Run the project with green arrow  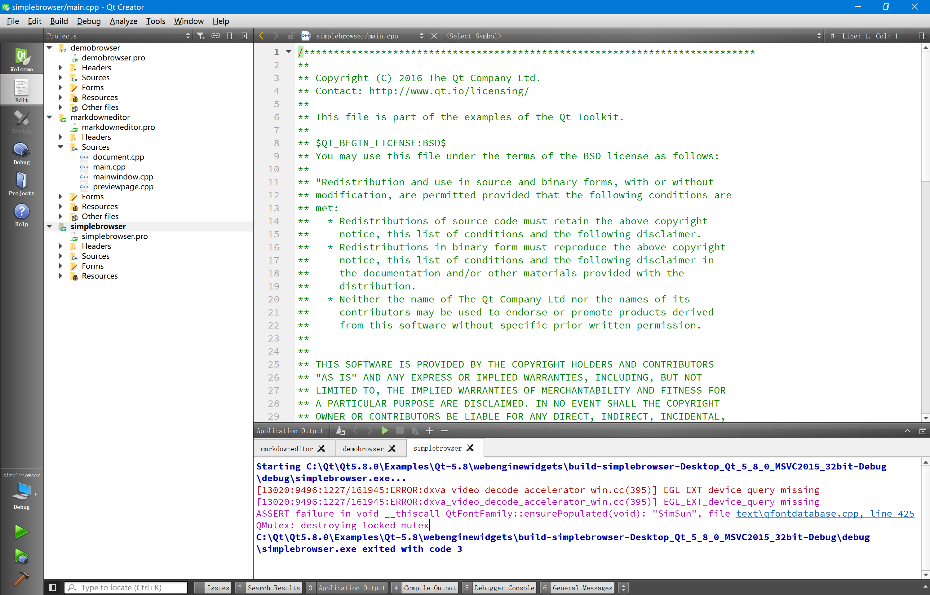pyautogui.click(x=21, y=532)
